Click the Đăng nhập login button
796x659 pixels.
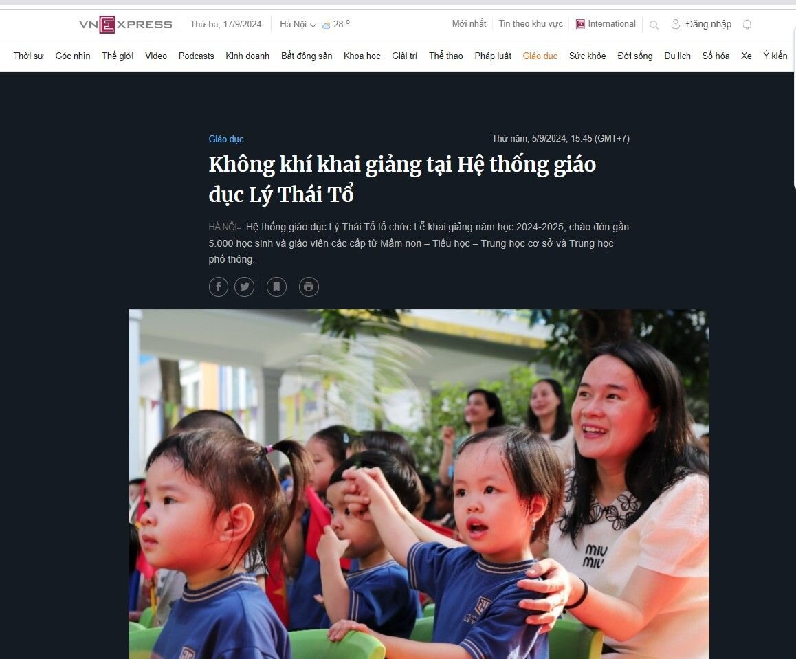708,24
